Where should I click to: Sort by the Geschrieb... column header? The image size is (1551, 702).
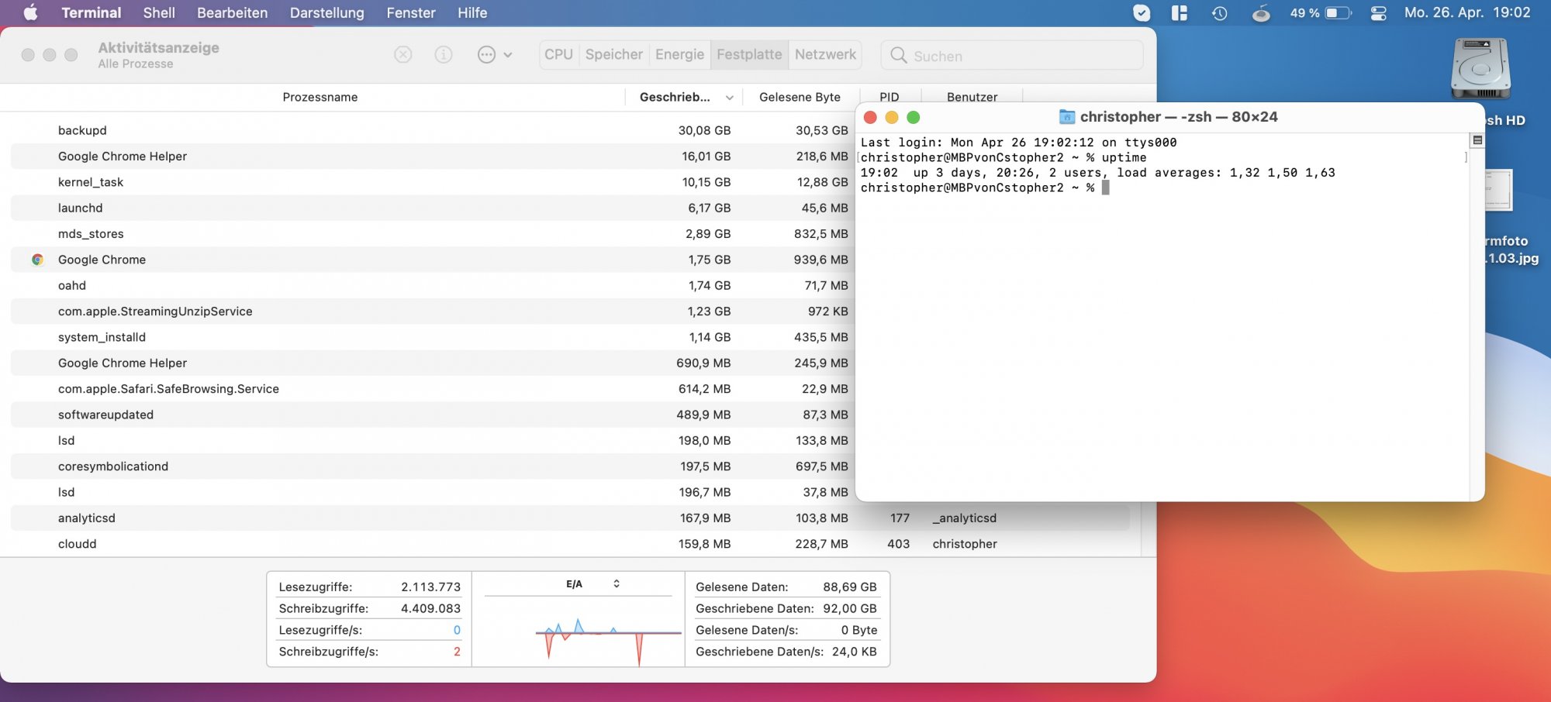pos(683,97)
